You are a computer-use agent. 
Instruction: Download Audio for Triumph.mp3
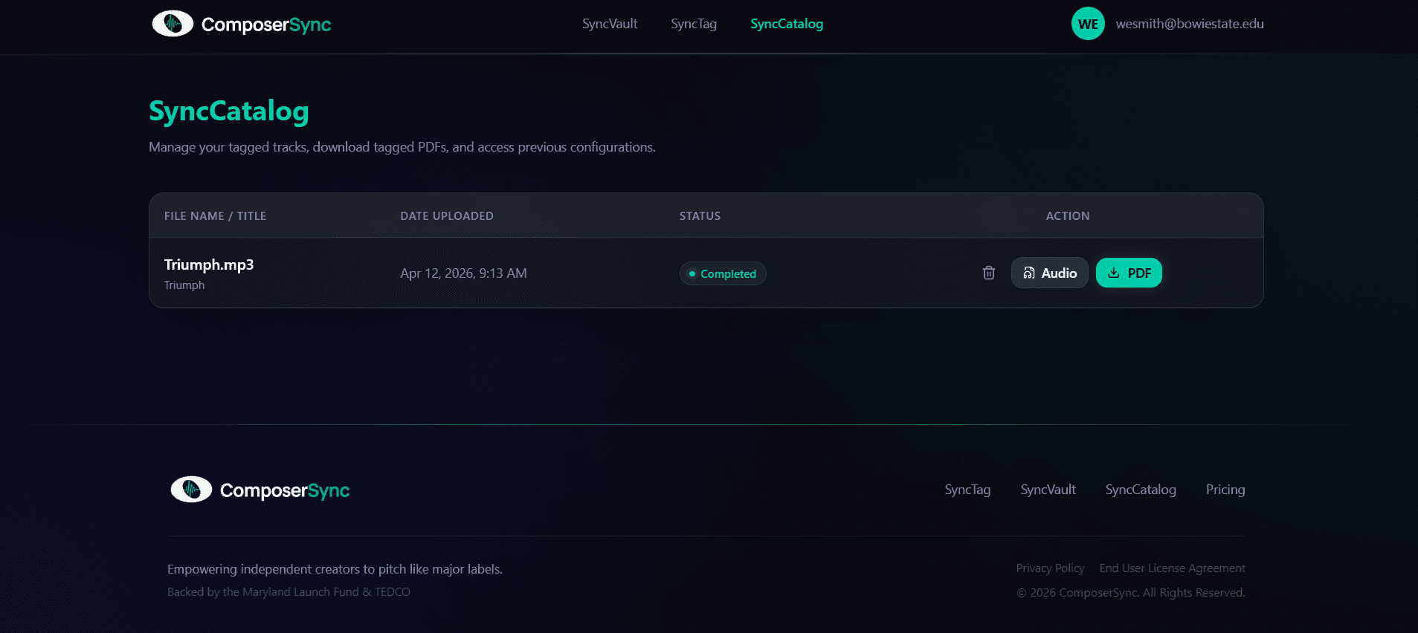(1049, 273)
